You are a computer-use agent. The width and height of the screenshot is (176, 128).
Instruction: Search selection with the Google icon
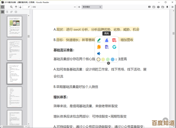114,47
